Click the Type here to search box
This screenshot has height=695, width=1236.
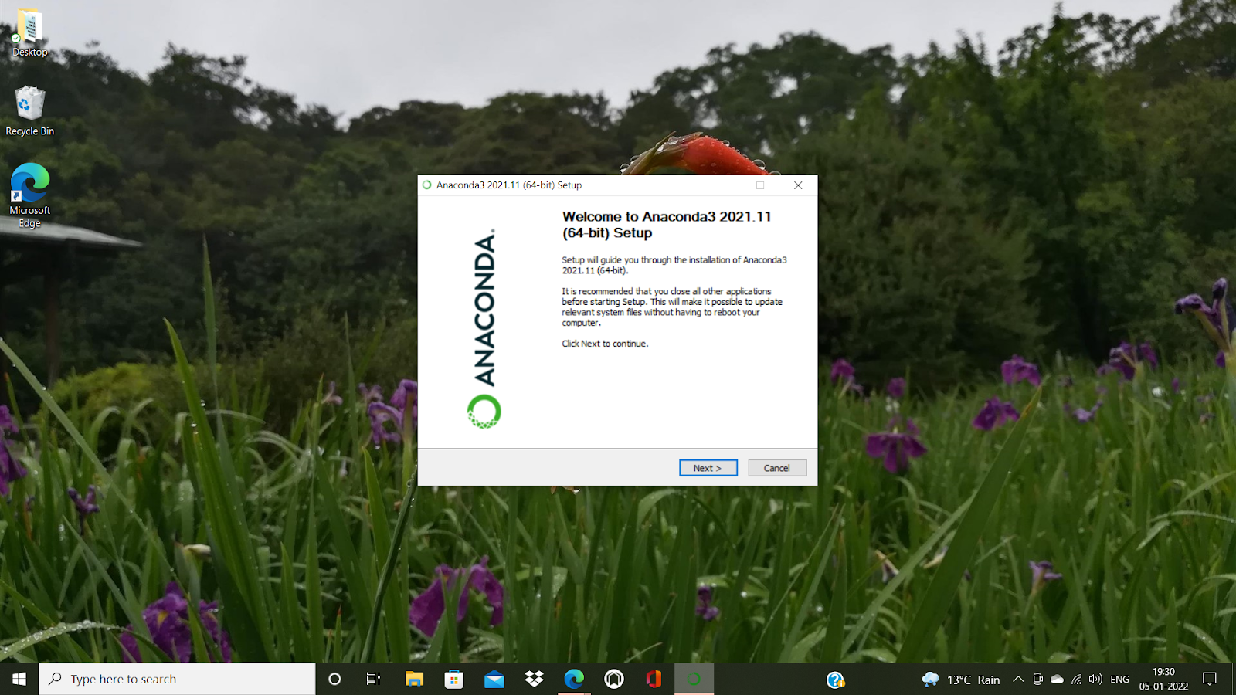pyautogui.click(x=178, y=679)
